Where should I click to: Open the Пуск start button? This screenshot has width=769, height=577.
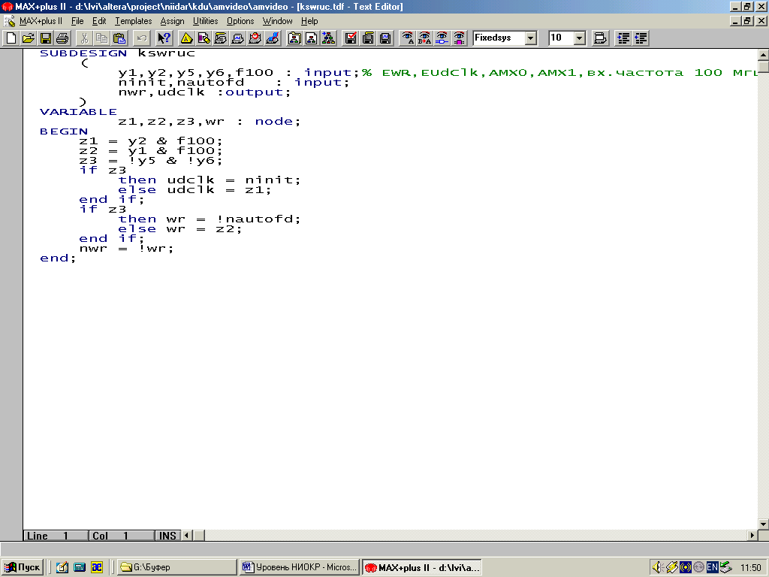22,567
